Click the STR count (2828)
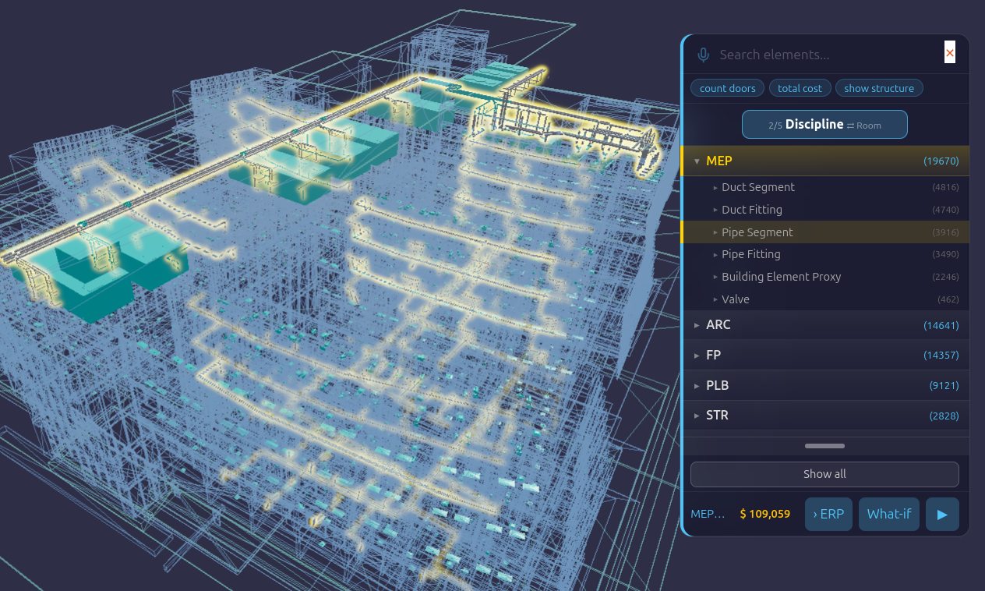 [x=944, y=416]
